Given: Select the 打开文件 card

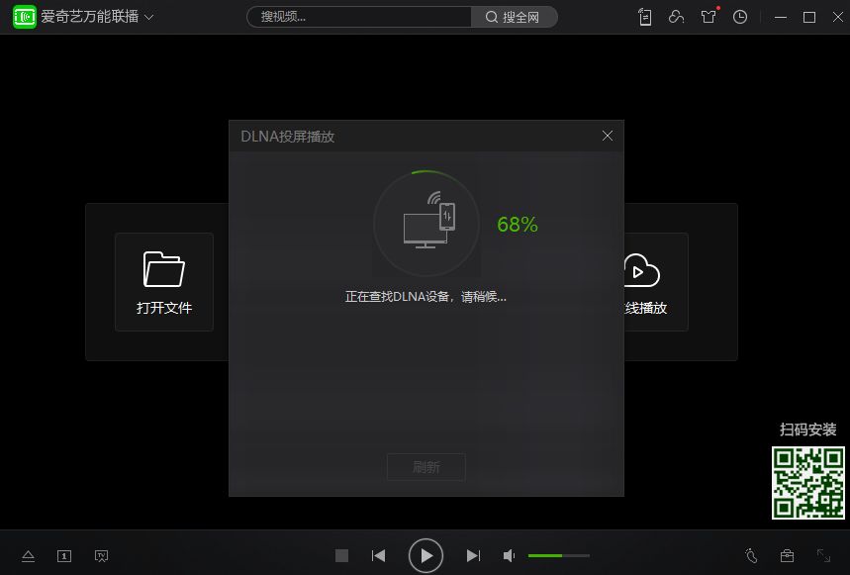Looking at the screenshot, I should pyautogui.click(x=163, y=282).
